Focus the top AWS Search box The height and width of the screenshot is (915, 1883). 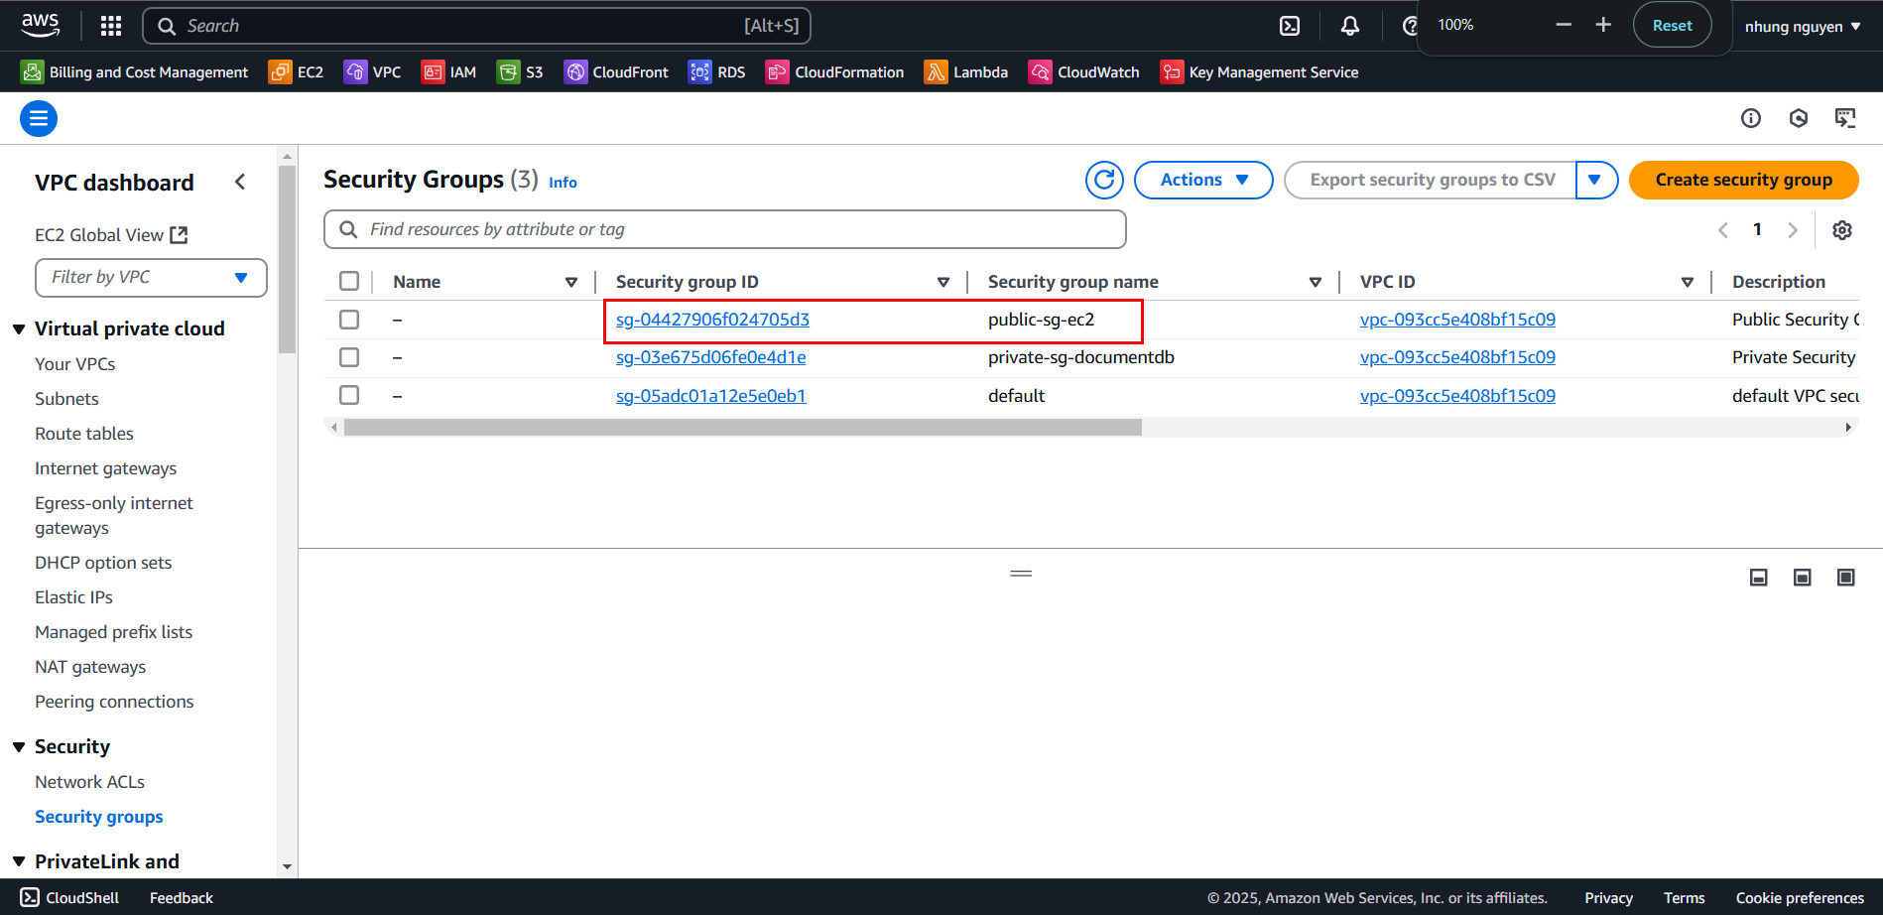pos(477,26)
